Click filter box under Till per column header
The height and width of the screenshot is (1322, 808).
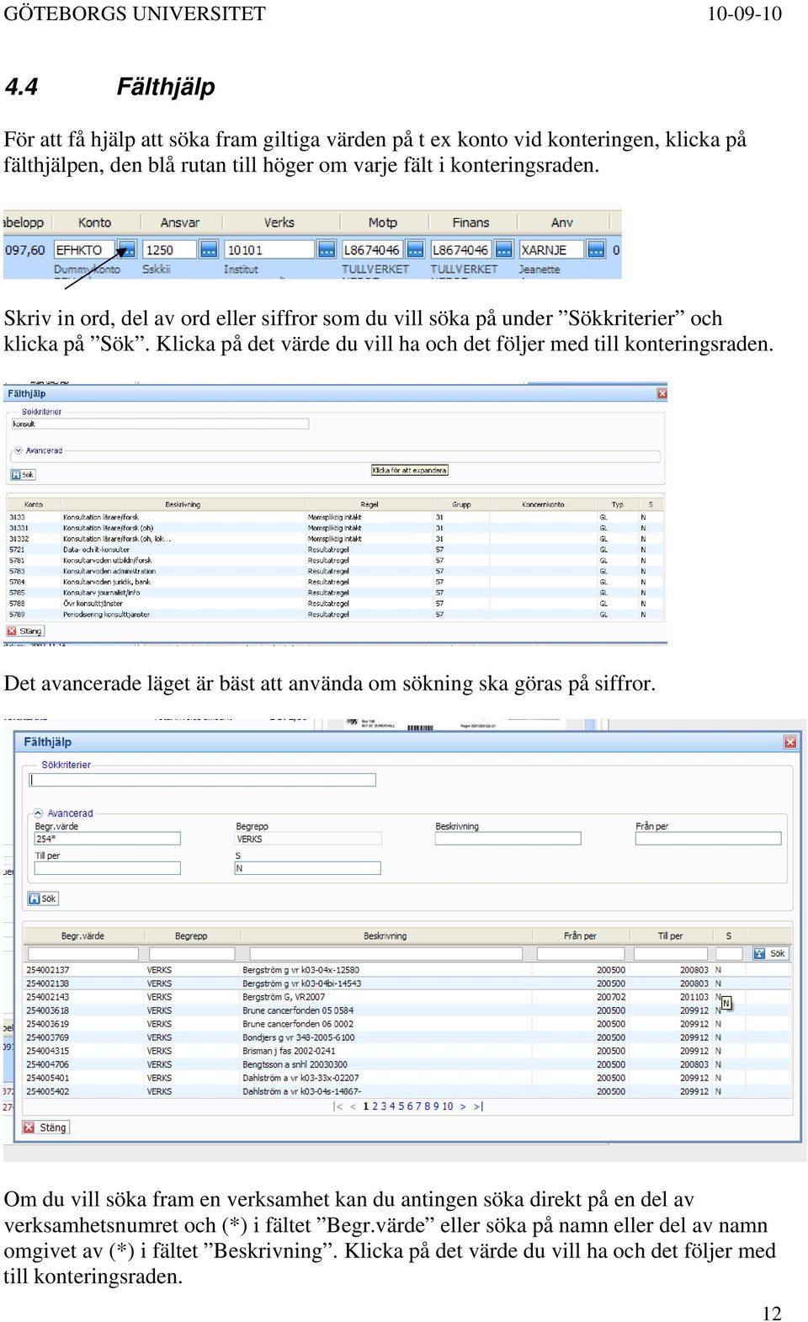670,953
